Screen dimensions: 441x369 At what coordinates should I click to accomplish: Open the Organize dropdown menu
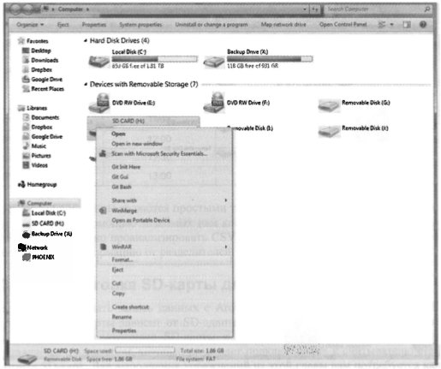[30, 25]
